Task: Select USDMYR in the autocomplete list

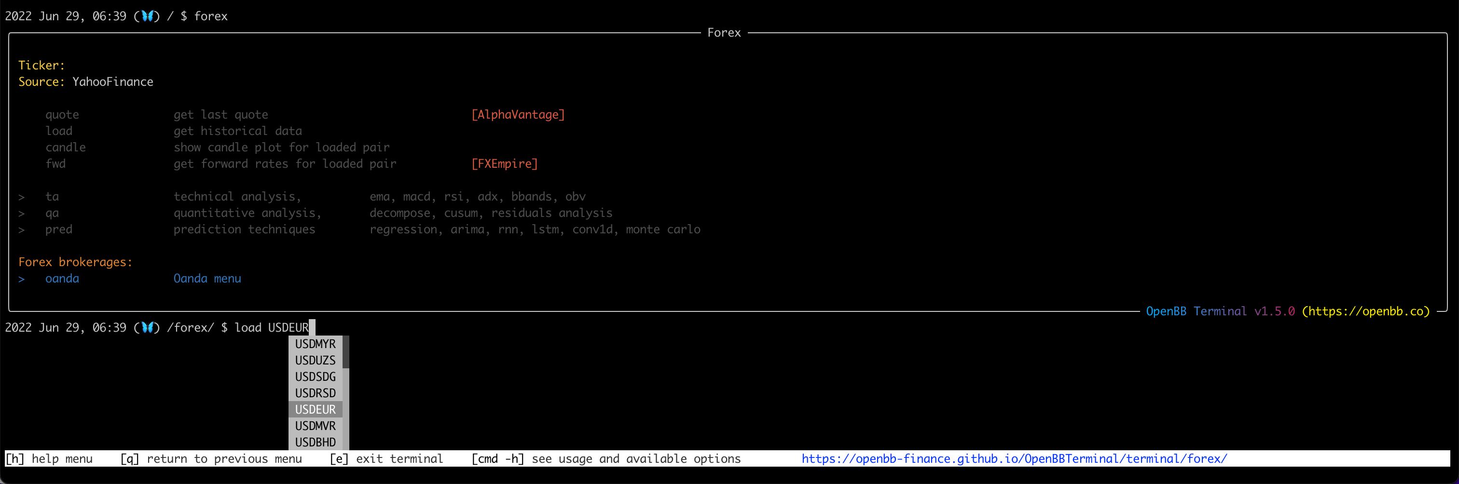Action: click(x=316, y=344)
